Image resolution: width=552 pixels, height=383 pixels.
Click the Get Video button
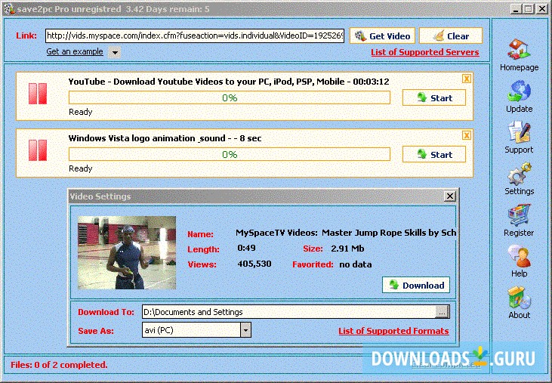click(x=382, y=36)
